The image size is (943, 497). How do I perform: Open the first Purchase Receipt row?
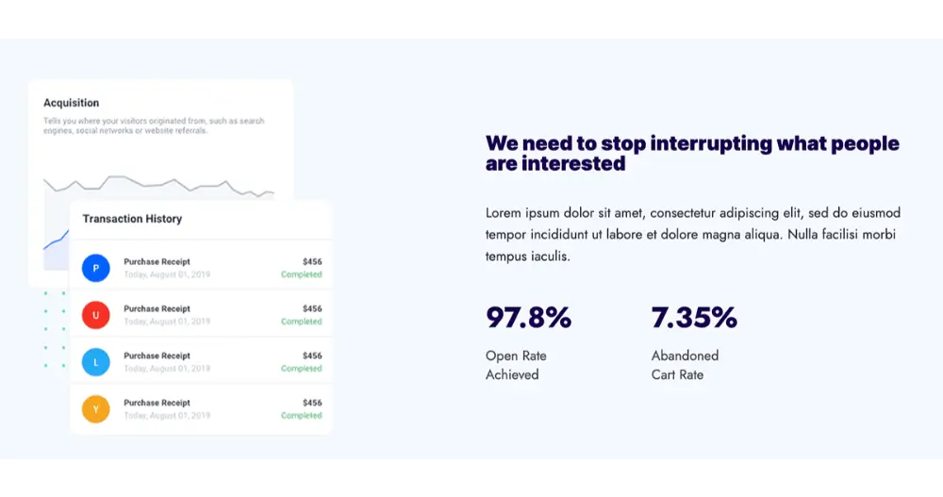tap(201, 268)
